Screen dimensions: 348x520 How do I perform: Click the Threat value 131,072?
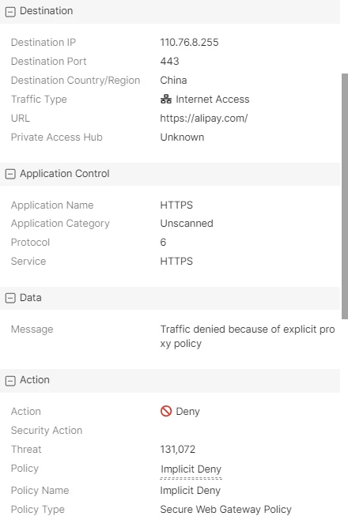coord(177,450)
